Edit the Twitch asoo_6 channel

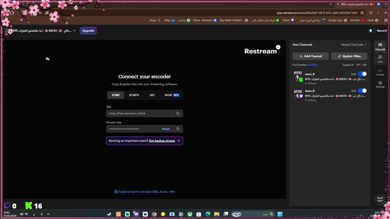[x=354, y=91]
